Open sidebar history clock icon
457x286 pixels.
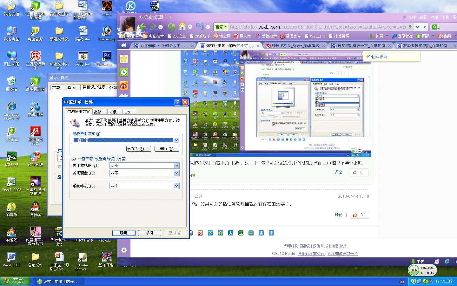(124, 72)
